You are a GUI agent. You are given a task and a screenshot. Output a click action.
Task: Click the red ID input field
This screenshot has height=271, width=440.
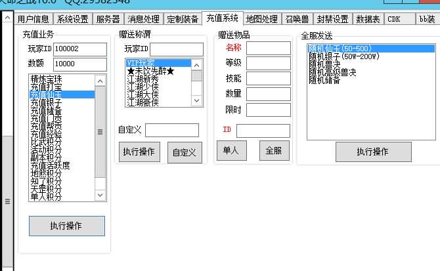coord(263,131)
